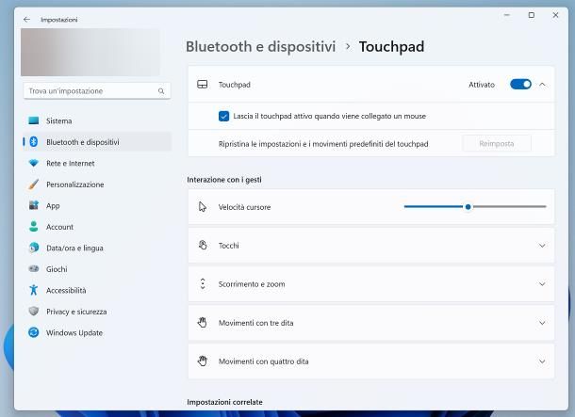
Task: Open App settings category
Action: 97,205
